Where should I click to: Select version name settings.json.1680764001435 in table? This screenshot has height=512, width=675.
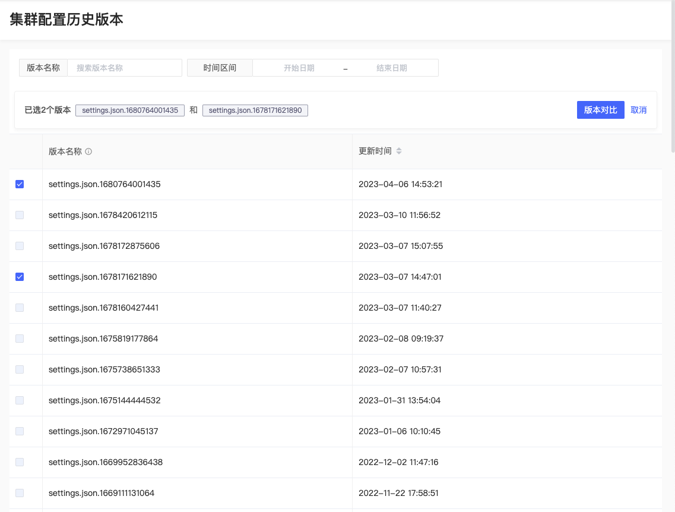pyautogui.click(x=104, y=184)
